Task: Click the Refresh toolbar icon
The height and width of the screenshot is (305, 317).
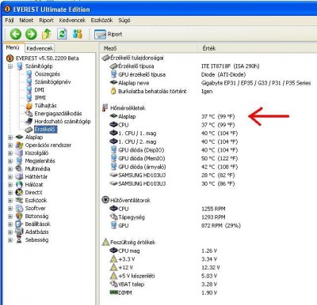Action: tap(62, 34)
